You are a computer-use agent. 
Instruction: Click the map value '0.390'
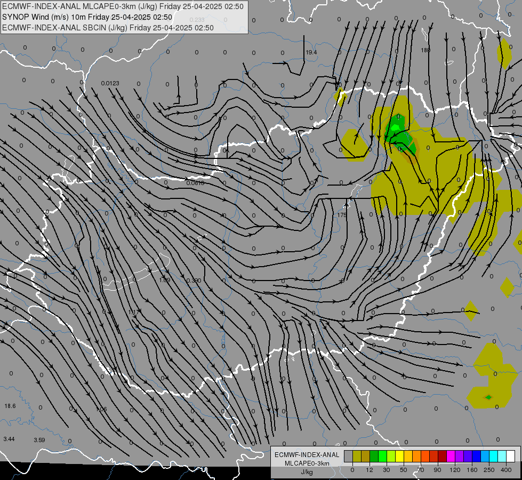(x=194, y=281)
